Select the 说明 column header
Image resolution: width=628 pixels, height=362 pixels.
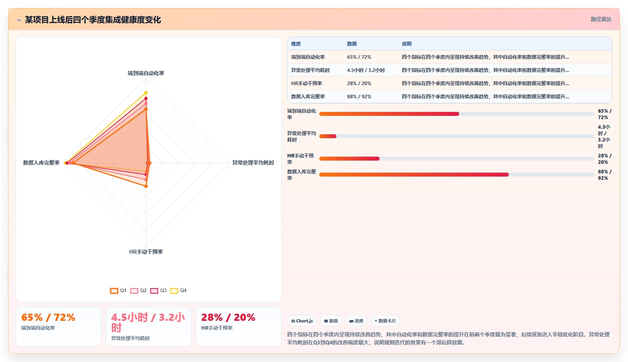click(407, 44)
